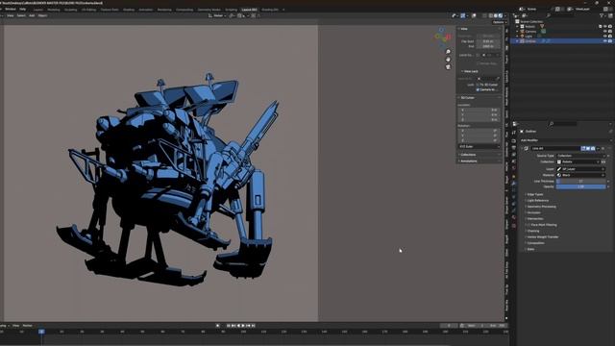Viewport: 615px width, 346px height.
Task: Switch to the Sculpting workspace tab
Action: tap(70, 10)
